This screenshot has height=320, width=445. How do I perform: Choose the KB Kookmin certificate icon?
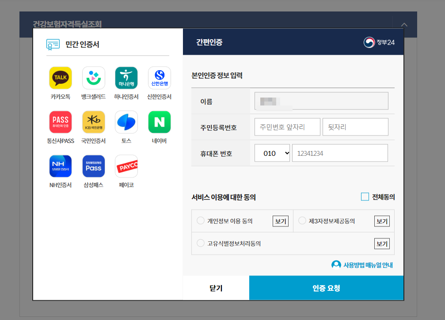(x=93, y=122)
